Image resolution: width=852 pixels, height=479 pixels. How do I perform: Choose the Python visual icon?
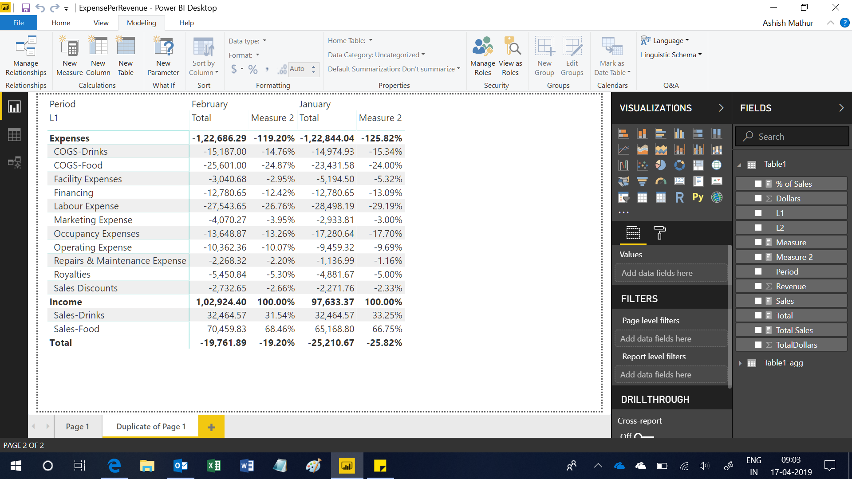pos(698,197)
